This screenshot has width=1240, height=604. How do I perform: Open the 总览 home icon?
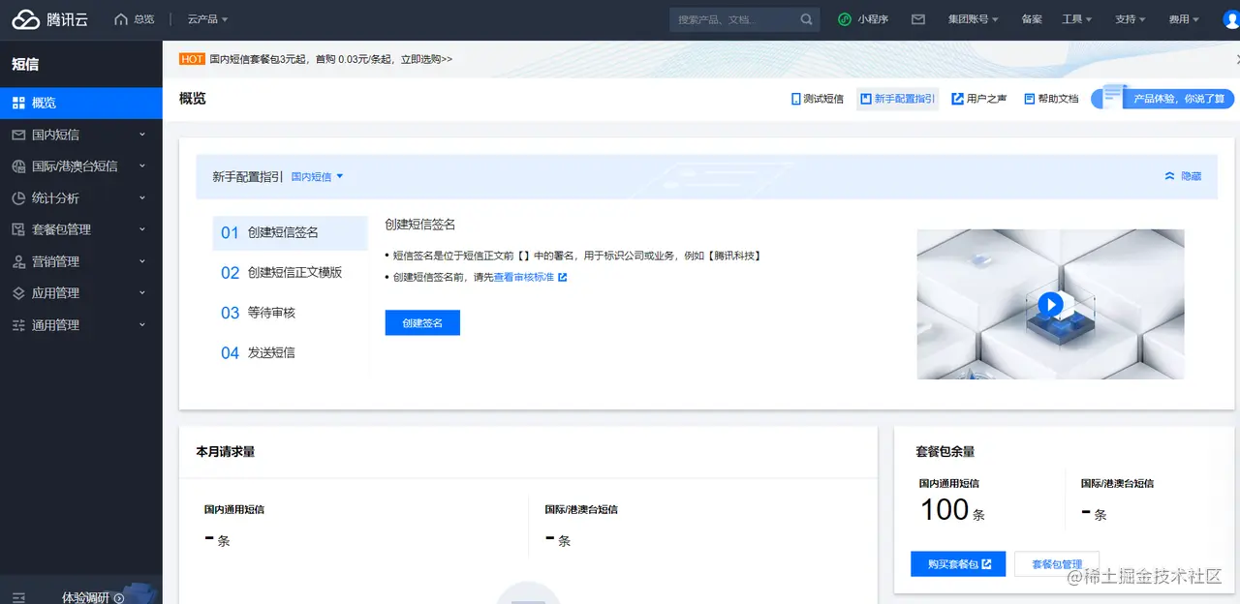point(121,19)
